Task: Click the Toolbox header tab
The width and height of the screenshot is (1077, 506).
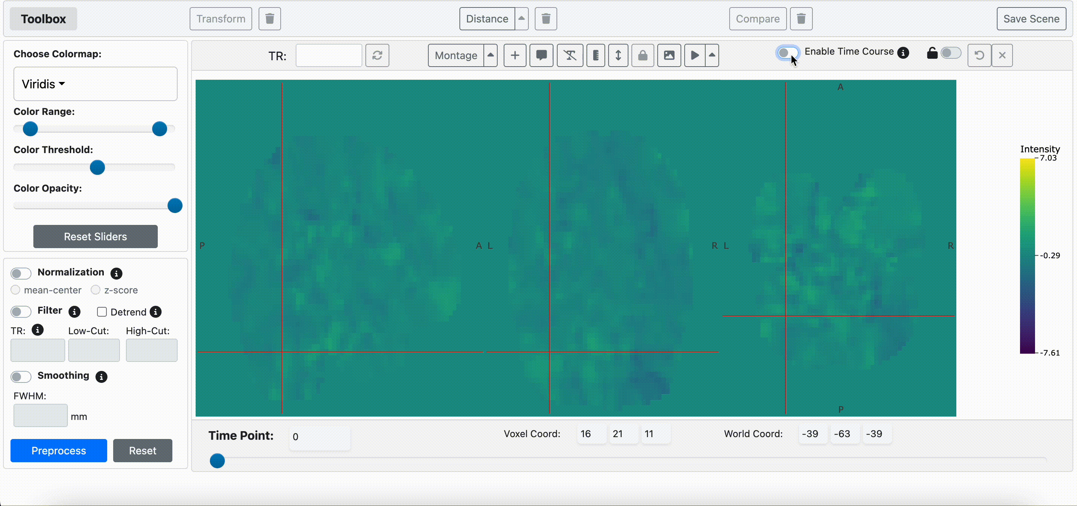Action: (x=43, y=19)
